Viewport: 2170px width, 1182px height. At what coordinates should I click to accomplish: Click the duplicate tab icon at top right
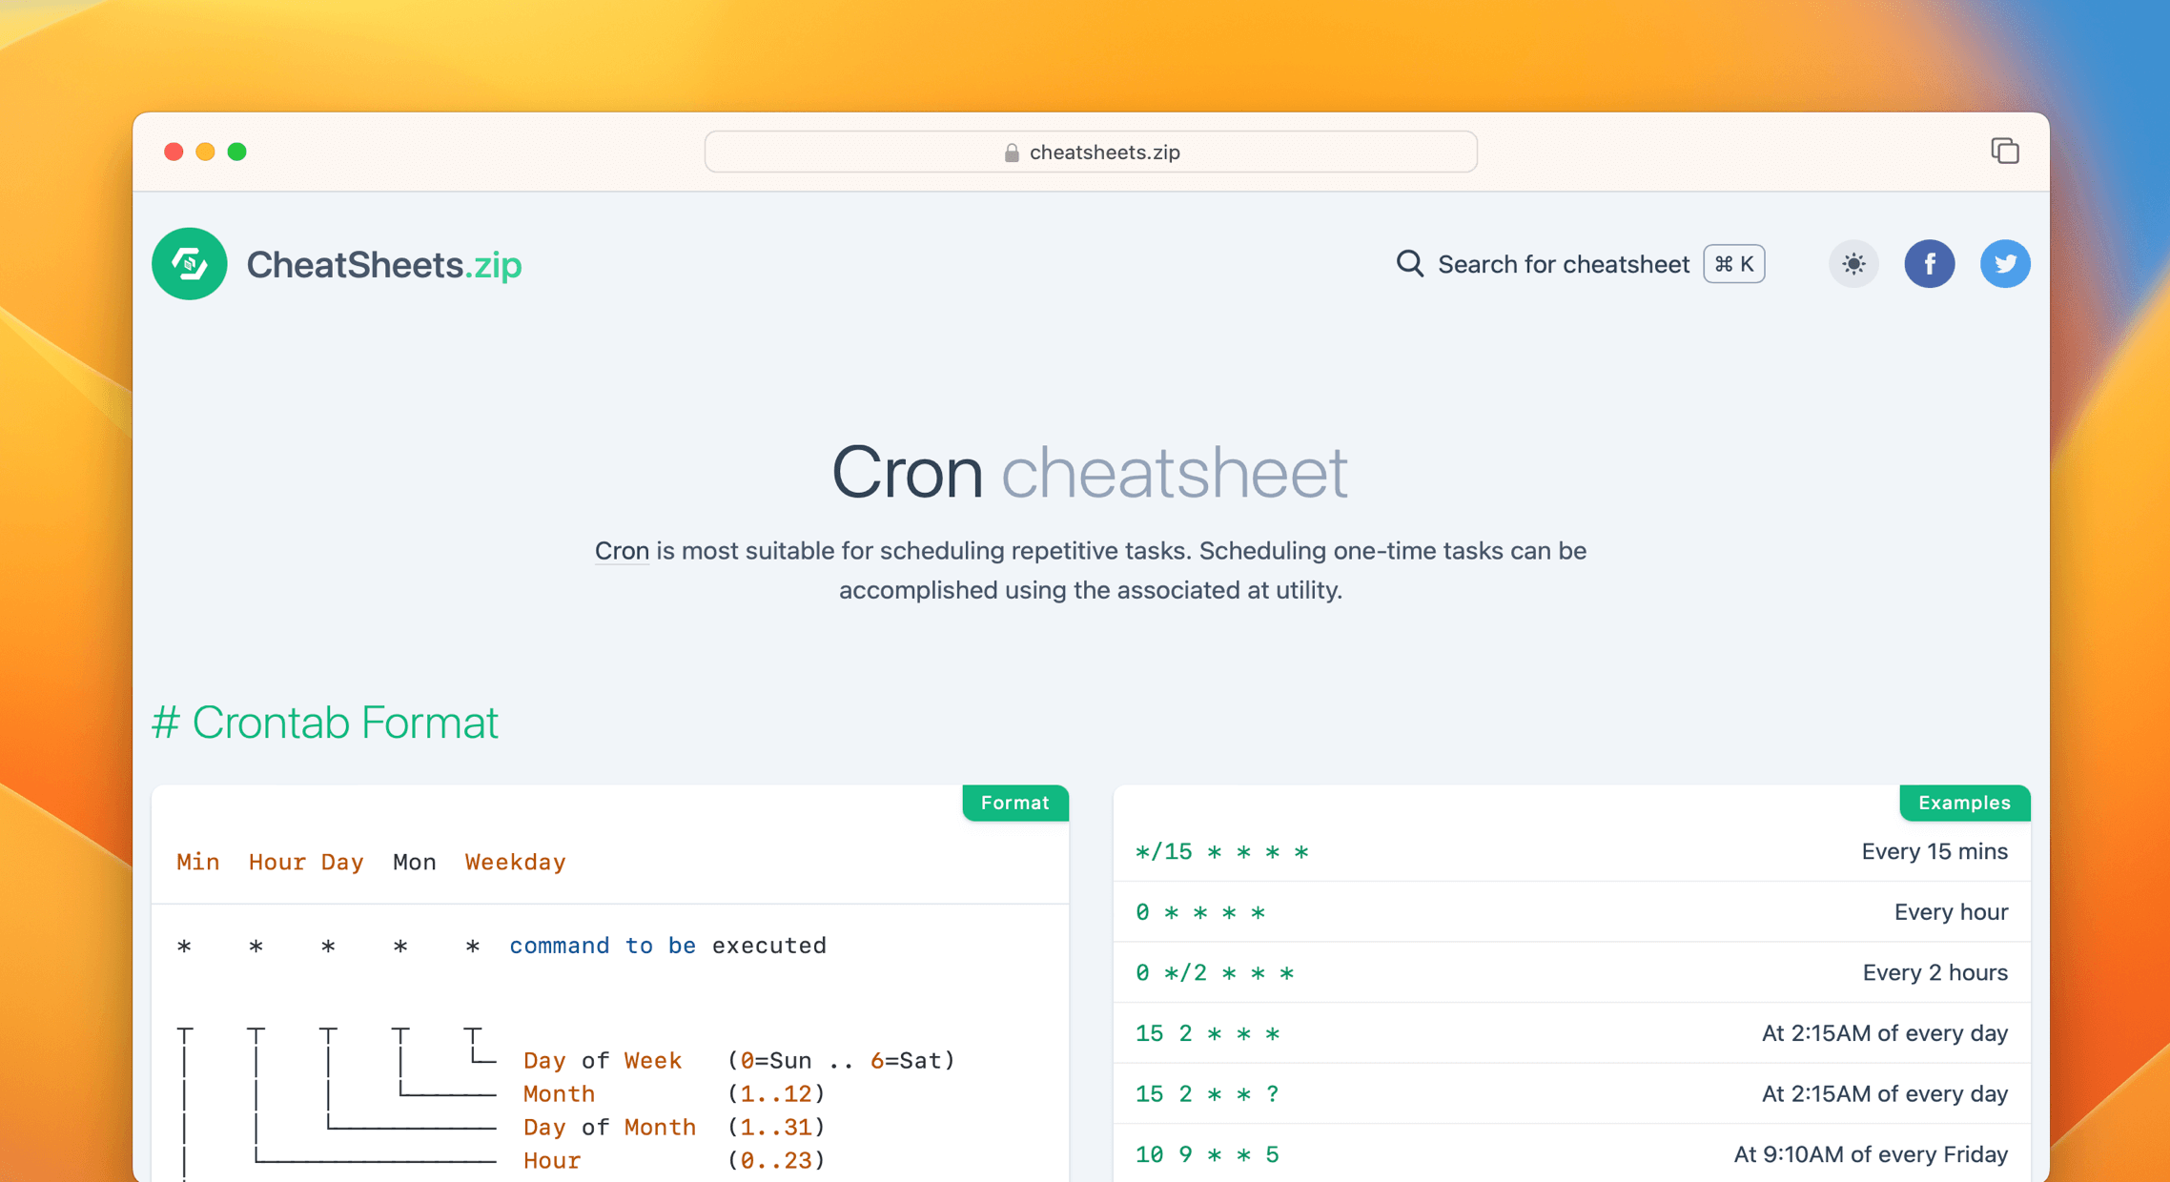tap(2005, 152)
